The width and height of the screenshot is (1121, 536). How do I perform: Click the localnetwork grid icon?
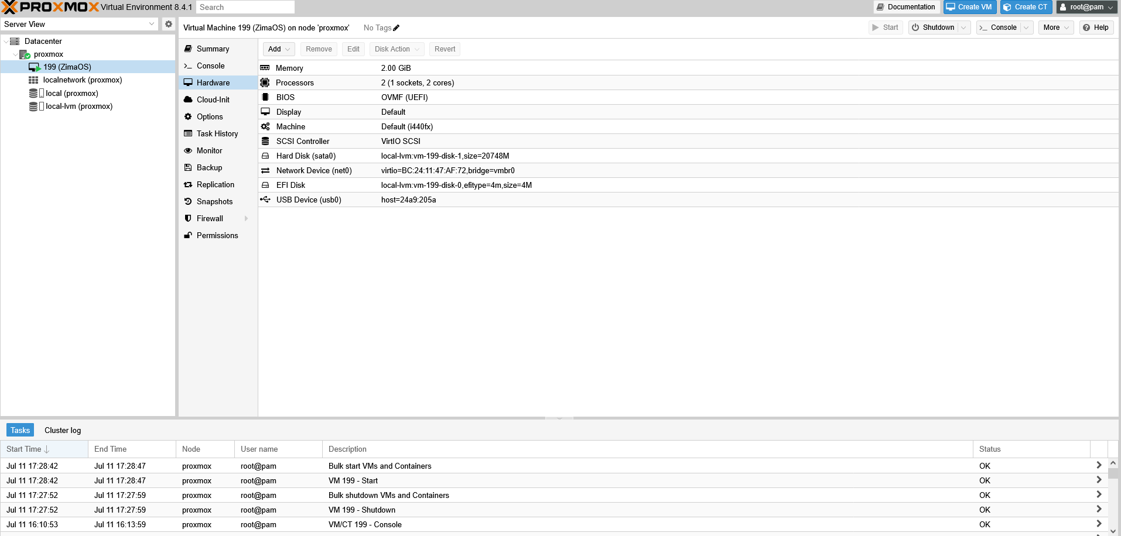33,80
